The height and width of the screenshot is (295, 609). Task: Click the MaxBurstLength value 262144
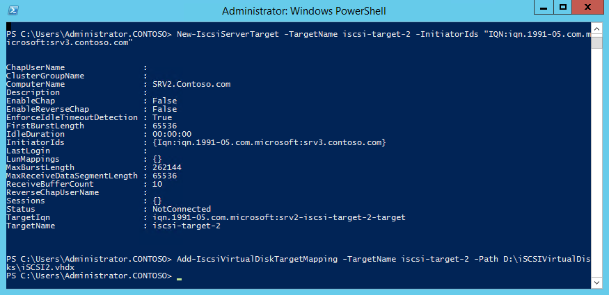point(162,167)
